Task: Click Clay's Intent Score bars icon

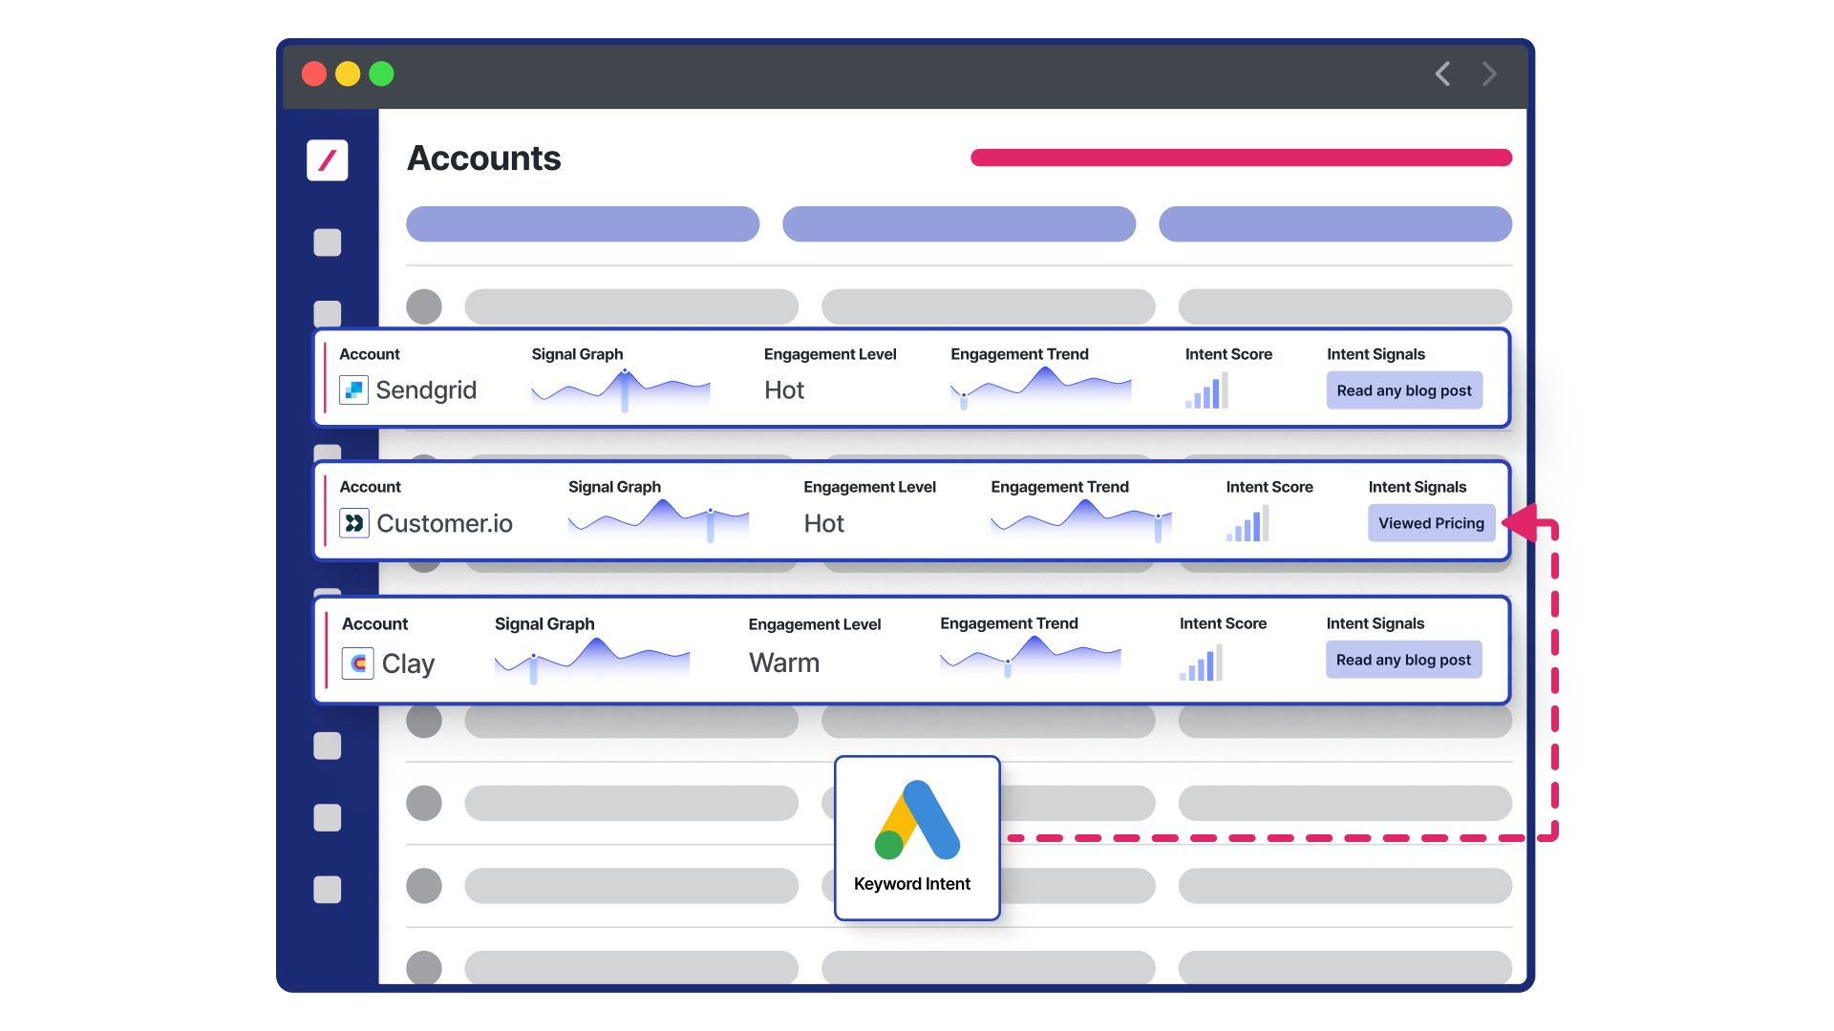Action: coord(1201,663)
